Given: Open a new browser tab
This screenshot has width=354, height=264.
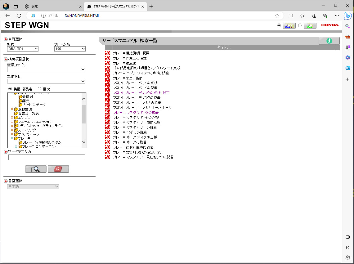Looking at the screenshot, I should pos(151,6).
